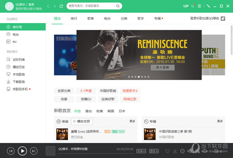This screenshot has height=158, width=233.
Task: Switch to the 分类 tab
Action: (124, 19)
